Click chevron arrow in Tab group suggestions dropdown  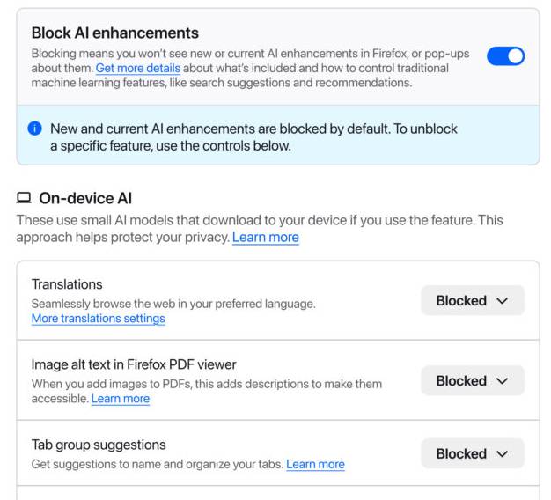coord(503,454)
